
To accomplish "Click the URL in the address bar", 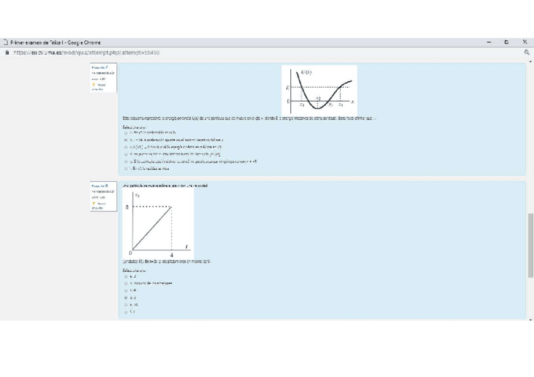I will pos(86,52).
